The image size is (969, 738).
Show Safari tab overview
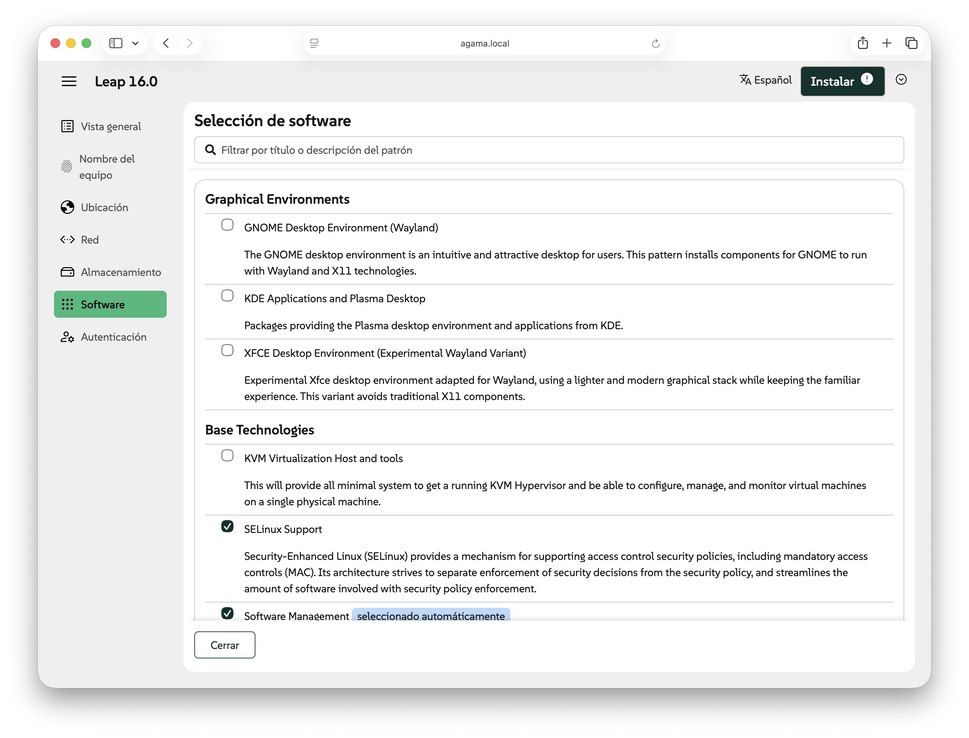(911, 43)
